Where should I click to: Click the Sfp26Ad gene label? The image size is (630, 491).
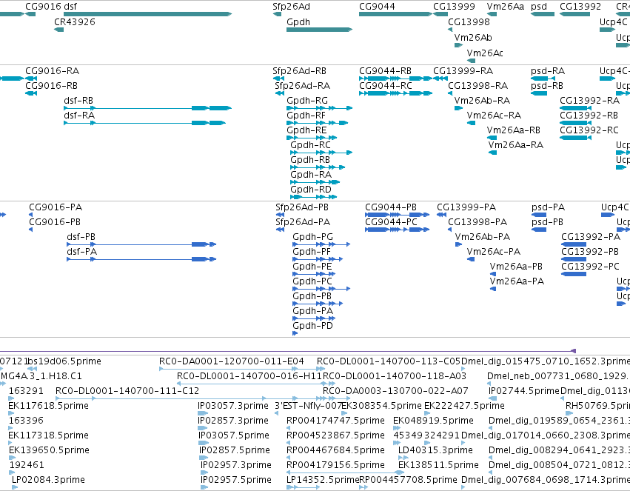click(291, 7)
